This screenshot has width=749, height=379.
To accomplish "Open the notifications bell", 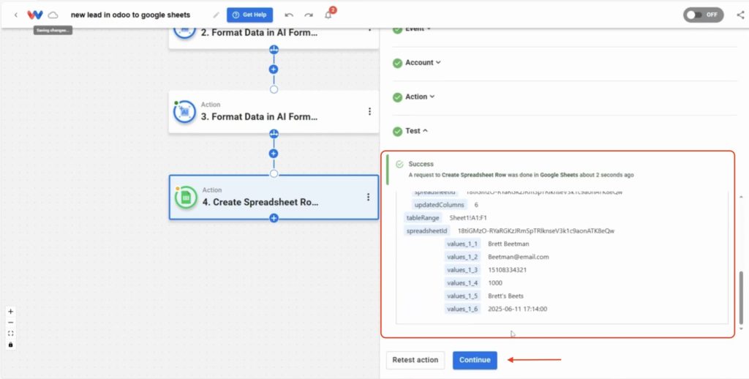I will 328,15.
